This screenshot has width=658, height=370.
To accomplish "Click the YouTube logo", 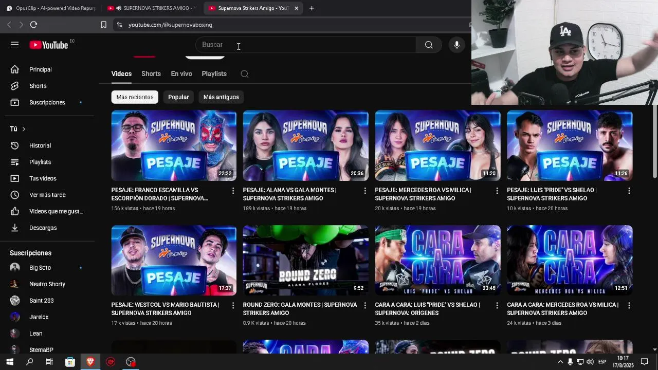I will pyautogui.click(x=49, y=45).
